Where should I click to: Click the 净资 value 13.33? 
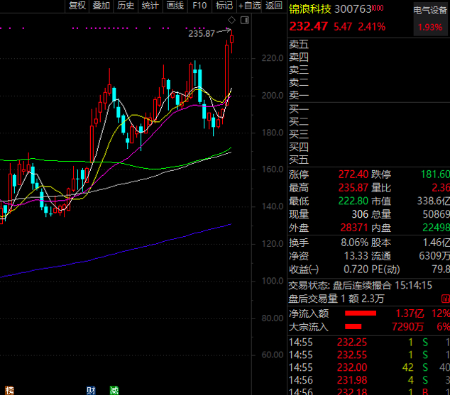tap(356, 256)
